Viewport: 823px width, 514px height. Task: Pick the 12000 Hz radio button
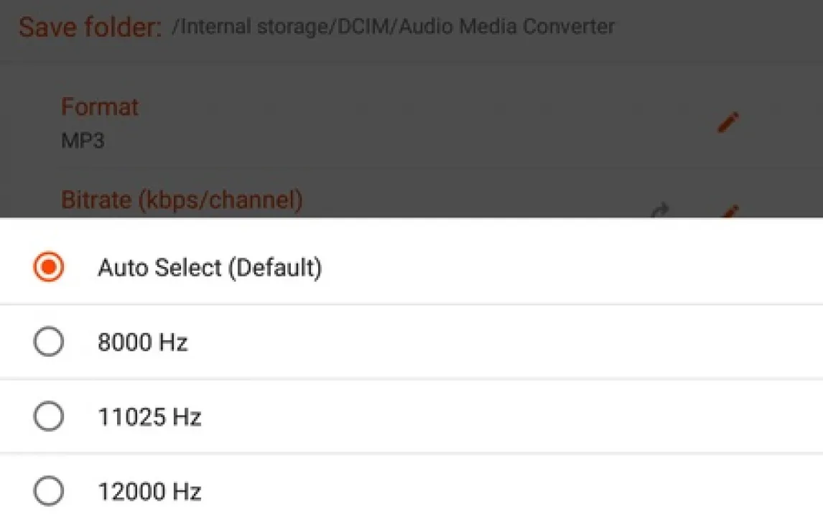pos(49,491)
